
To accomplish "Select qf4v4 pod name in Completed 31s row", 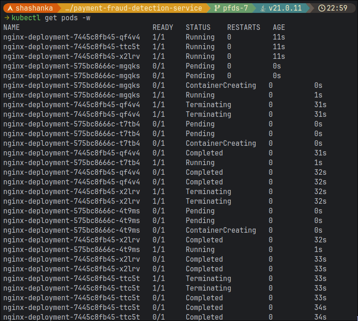I will [x=71, y=153].
